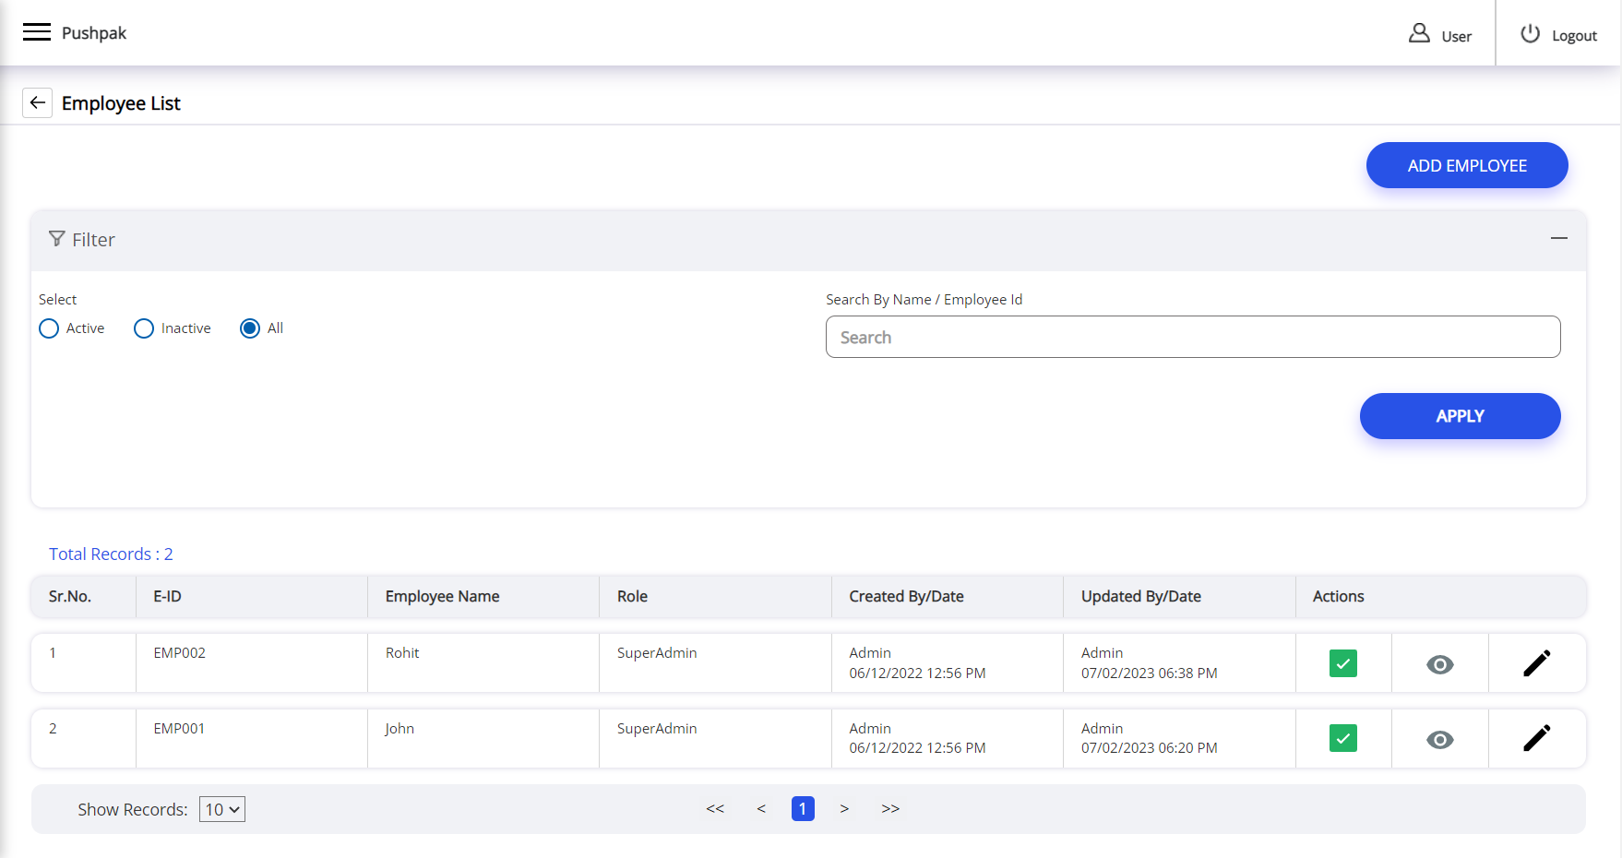This screenshot has width=1622, height=858.
Task: Select the All radio button
Action: [x=250, y=328]
